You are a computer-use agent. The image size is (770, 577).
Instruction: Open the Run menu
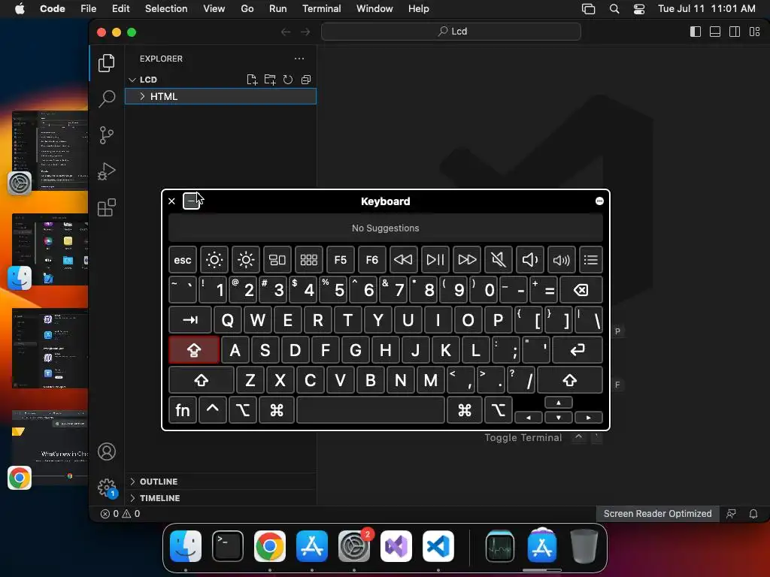(x=277, y=9)
